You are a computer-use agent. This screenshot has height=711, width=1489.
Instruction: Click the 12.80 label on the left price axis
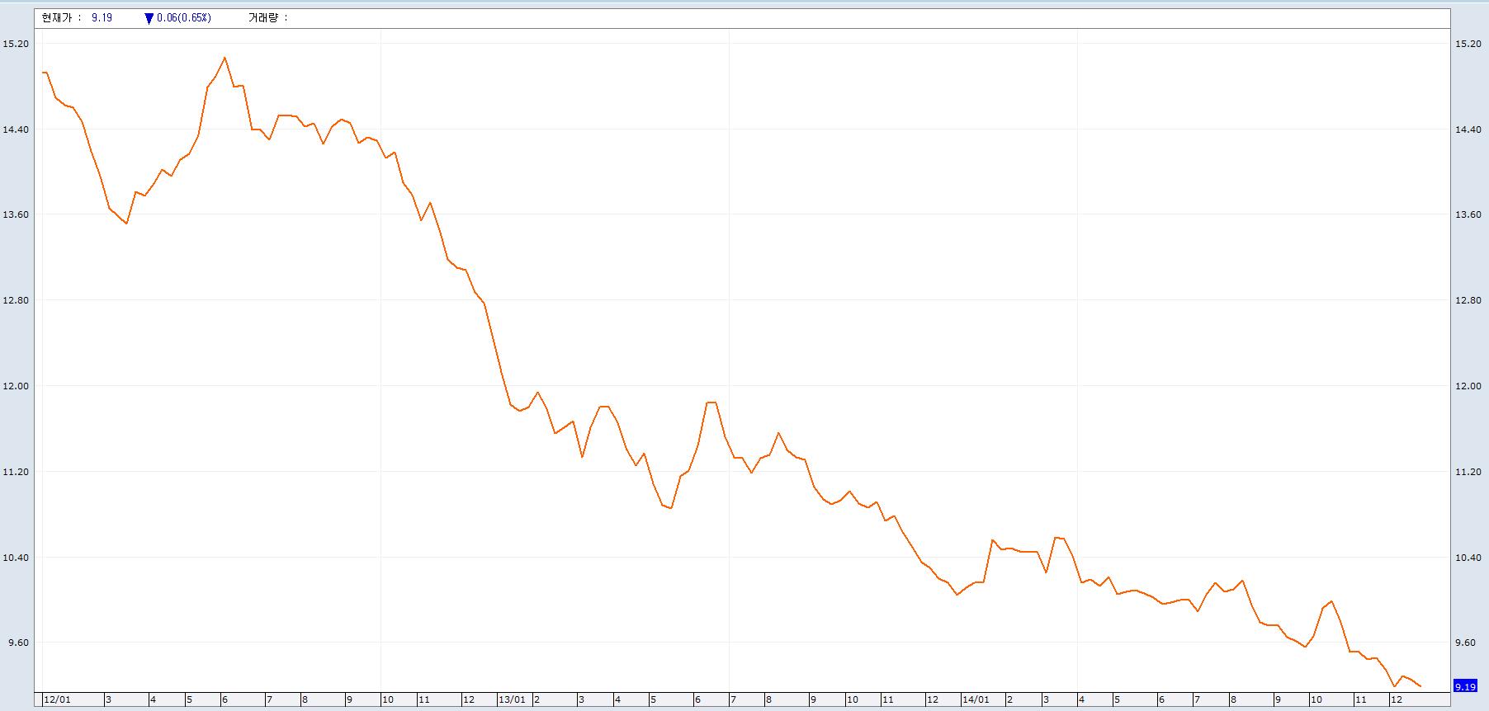coord(17,300)
